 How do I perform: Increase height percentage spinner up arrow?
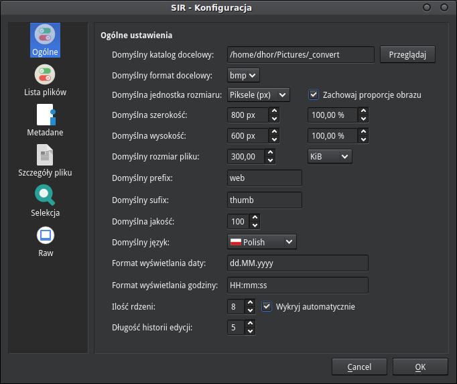point(363,132)
